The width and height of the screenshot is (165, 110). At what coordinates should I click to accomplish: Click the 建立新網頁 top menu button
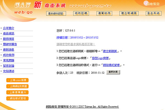[x=129, y=13]
